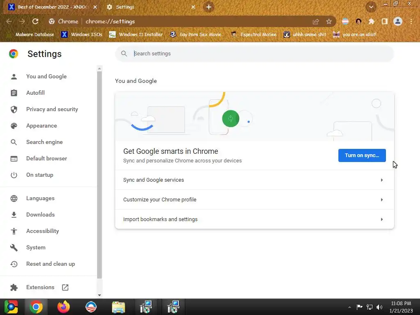Open the tab search dropdown arrow
This screenshot has width=420, height=315.
click(371, 7)
